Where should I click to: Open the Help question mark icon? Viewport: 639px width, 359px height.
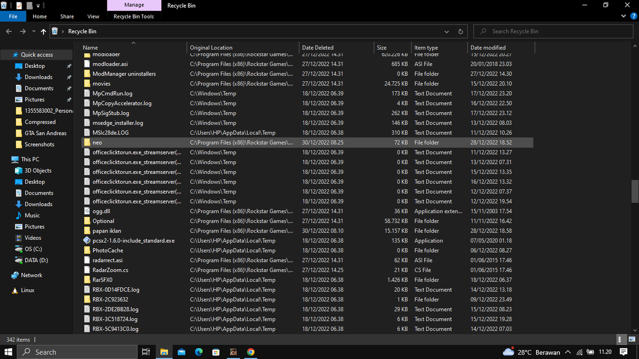(x=633, y=16)
